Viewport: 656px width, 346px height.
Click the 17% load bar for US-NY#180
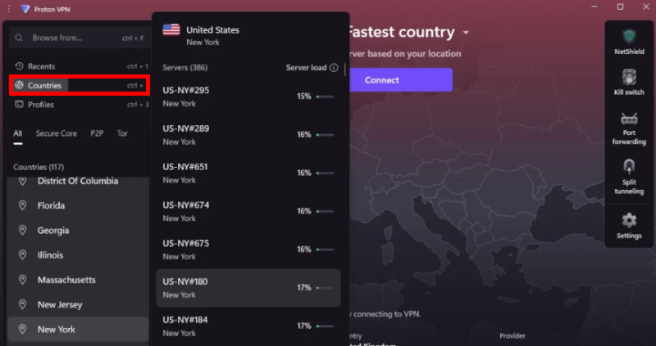[x=325, y=288]
